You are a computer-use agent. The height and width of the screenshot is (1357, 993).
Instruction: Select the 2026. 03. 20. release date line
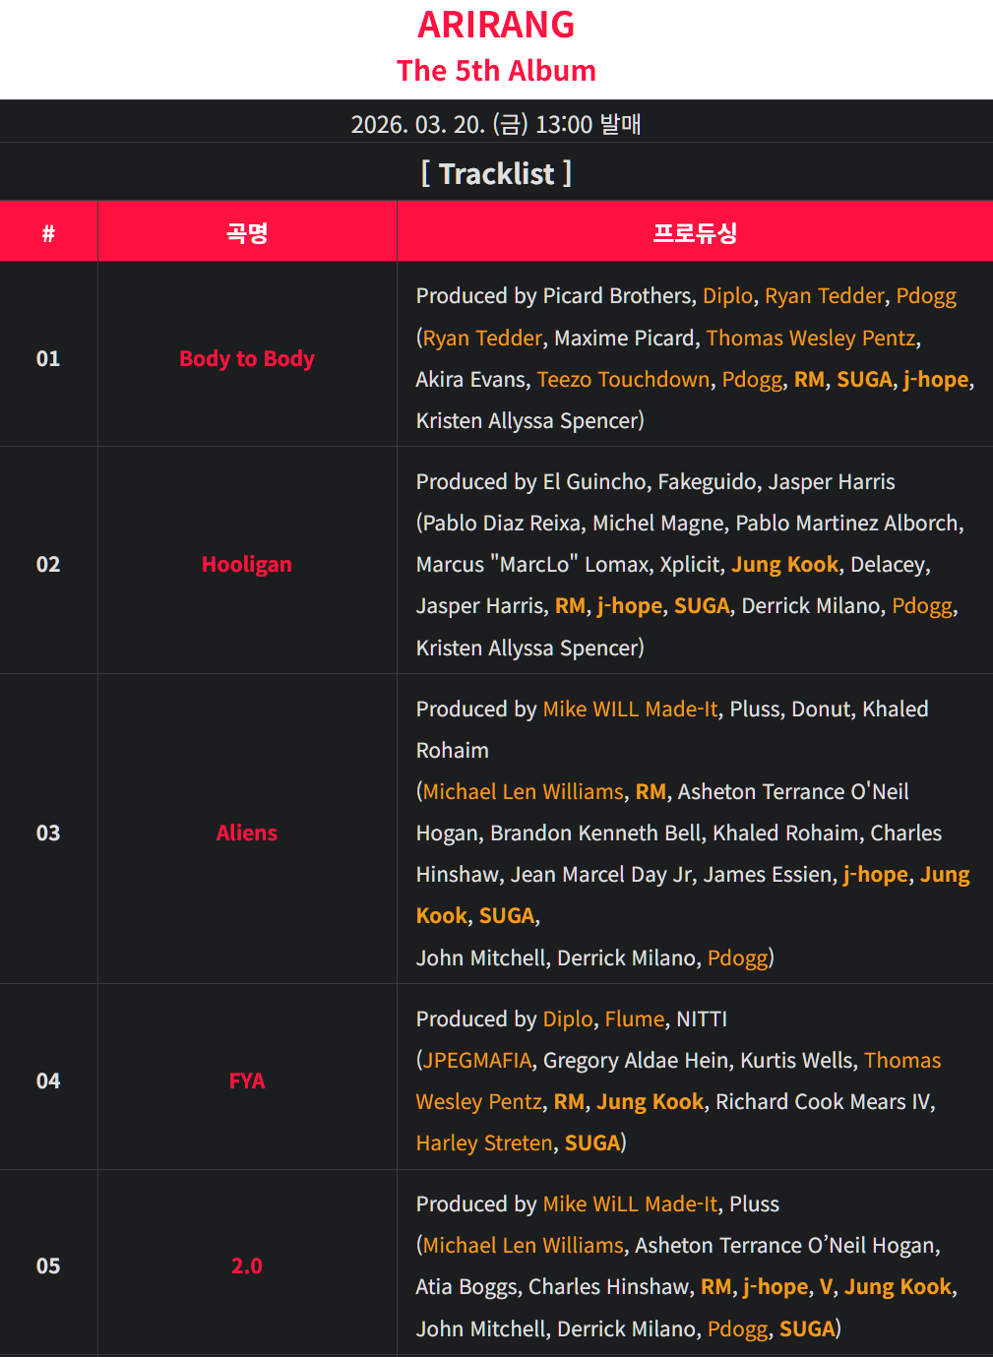pos(496,124)
